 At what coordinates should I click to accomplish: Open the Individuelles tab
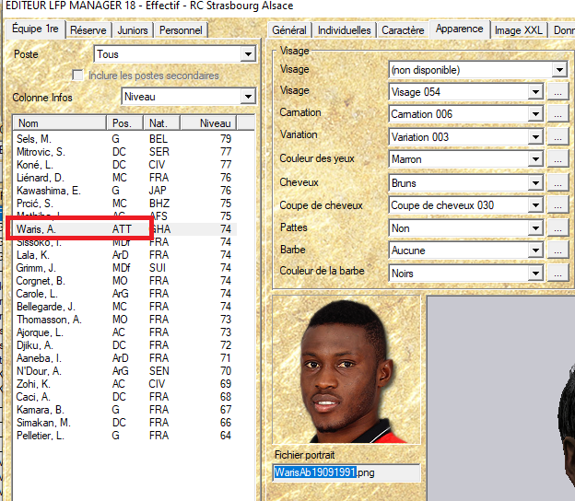[344, 30]
